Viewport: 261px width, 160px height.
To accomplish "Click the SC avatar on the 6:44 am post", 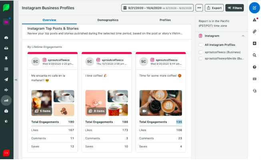I will coord(143,61).
